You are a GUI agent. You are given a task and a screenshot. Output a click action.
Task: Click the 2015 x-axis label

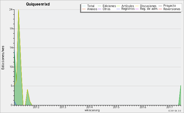coord(116,107)
